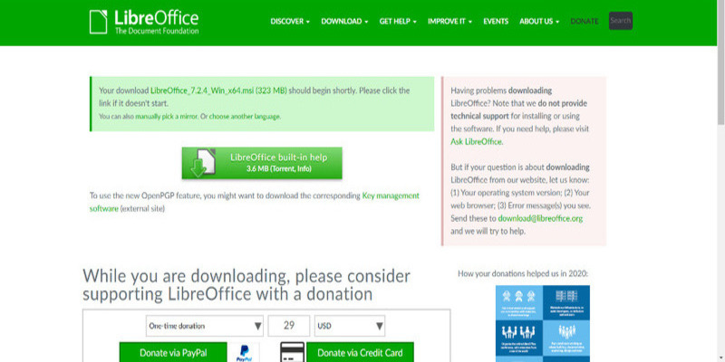Open the Download dropdown menu
This screenshot has width=725, height=362.
(x=344, y=21)
